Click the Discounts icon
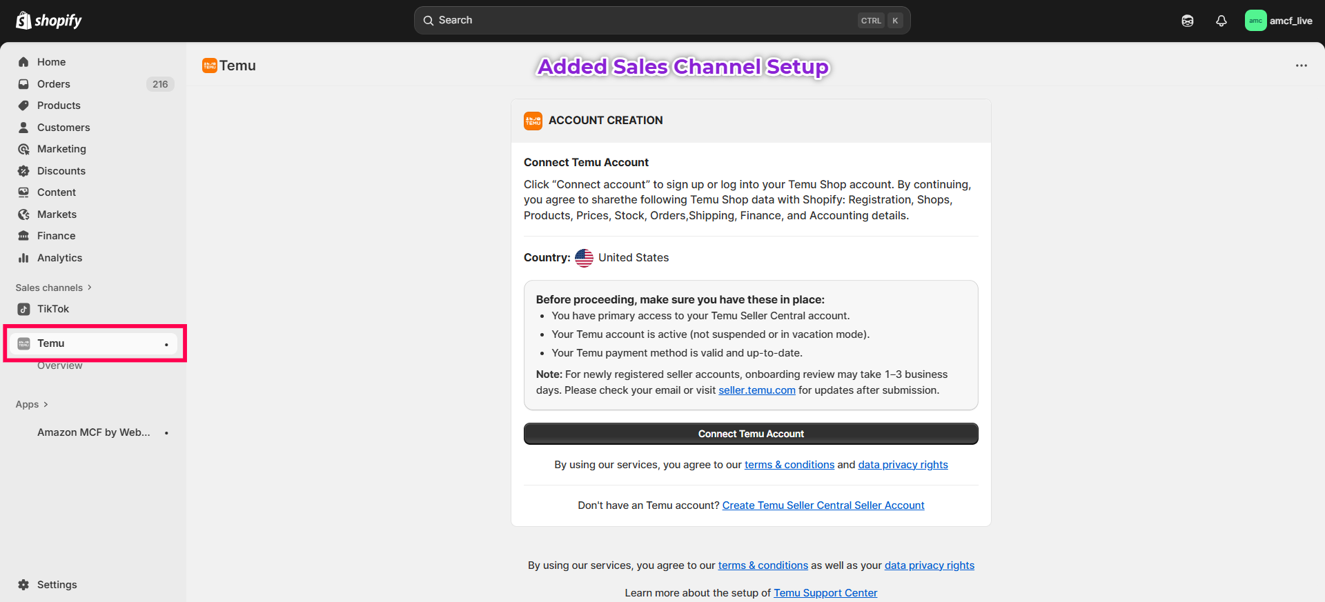 pyautogui.click(x=23, y=171)
